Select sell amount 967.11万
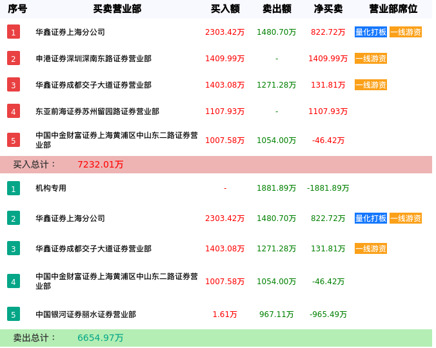Viewport: 436px width, 348px height. [x=277, y=314]
